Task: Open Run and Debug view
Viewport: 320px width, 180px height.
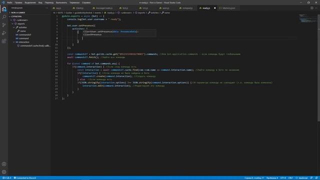Action: (x=4, y=33)
